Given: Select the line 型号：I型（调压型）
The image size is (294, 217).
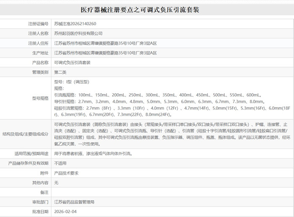Looking at the screenshot, I should click(x=72, y=82).
